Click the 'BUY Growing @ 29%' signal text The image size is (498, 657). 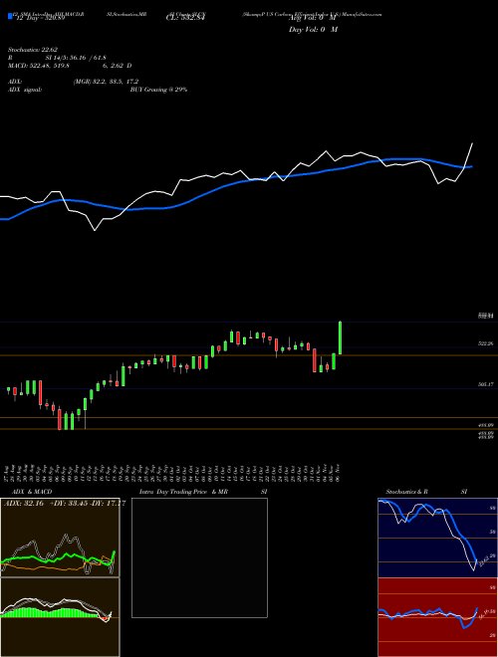158,90
